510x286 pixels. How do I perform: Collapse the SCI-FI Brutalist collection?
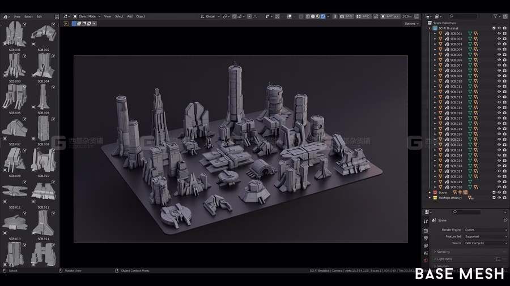click(430, 28)
